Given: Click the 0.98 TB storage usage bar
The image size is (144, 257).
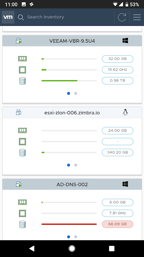Looking at the screenshot, I should pyautogui.click(x=69, y=81).
